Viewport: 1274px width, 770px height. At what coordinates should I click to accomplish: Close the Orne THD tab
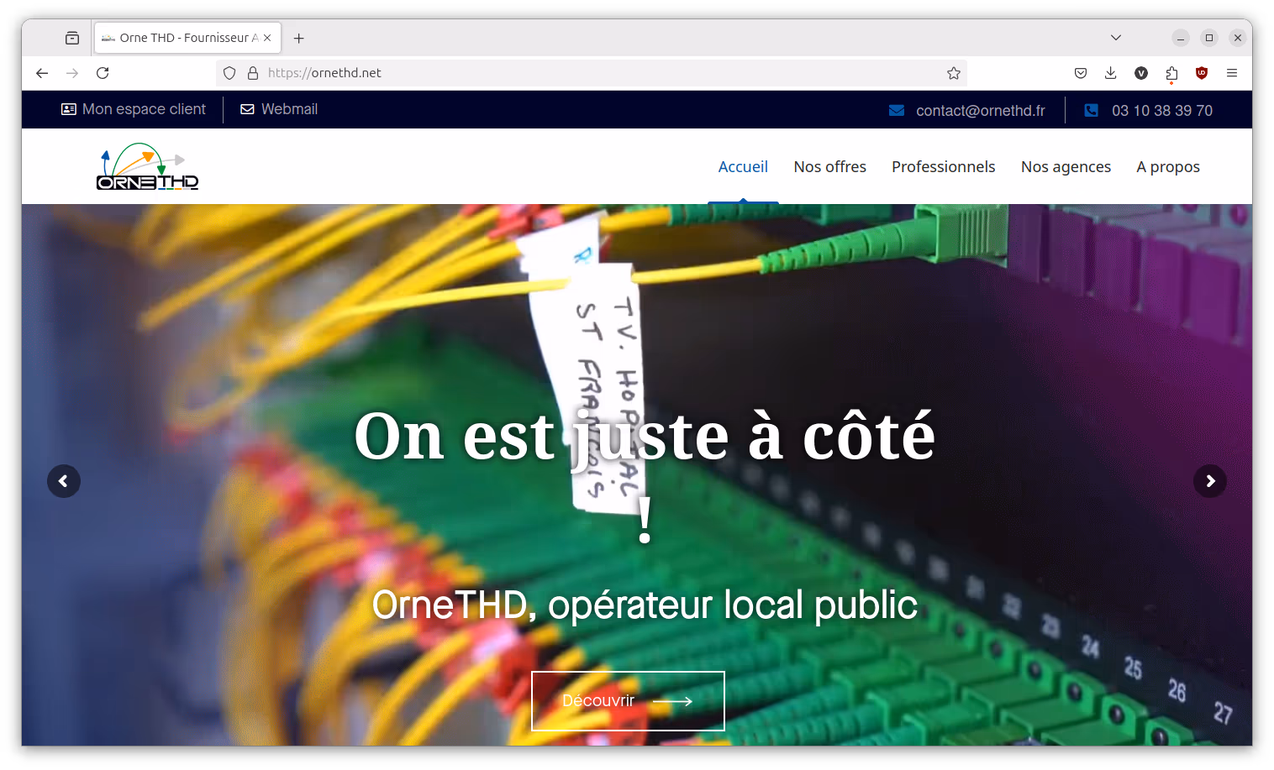tap(267, 38)
